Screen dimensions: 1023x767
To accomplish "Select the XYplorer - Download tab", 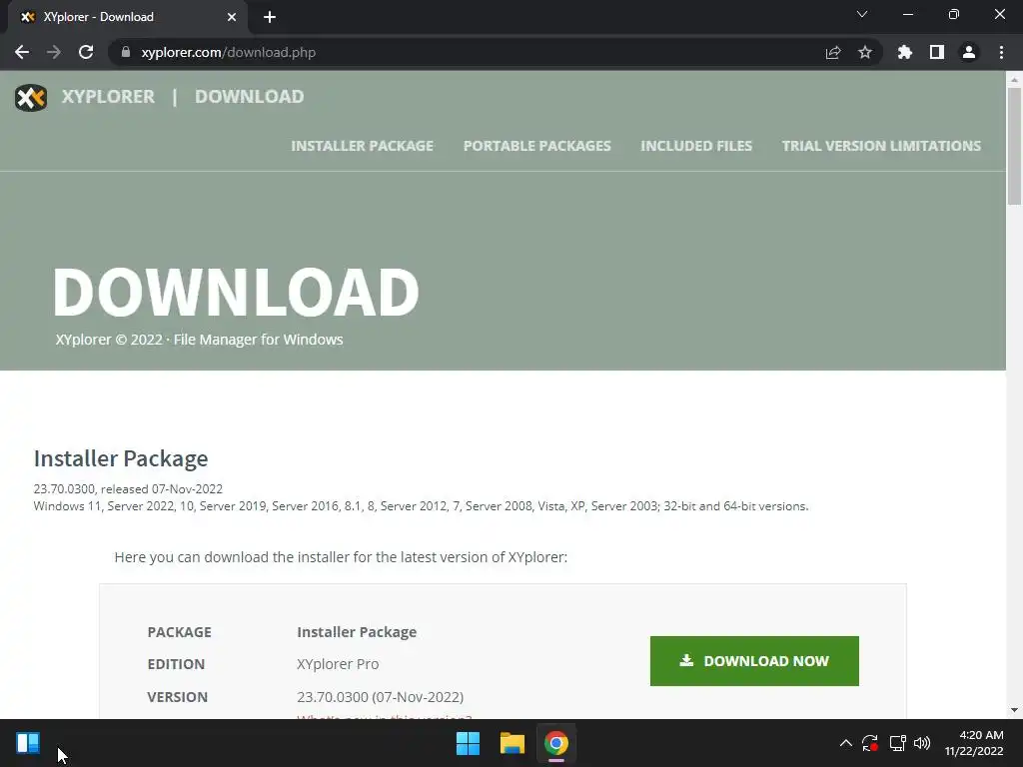I will [x=127, y=17].
